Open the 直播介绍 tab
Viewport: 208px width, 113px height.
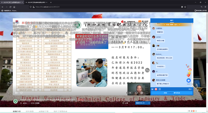click(x=17, y=111)
